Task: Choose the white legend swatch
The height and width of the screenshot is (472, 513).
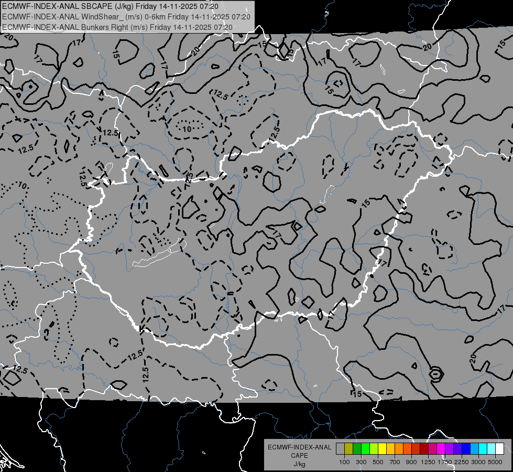Action: (499, 449)
